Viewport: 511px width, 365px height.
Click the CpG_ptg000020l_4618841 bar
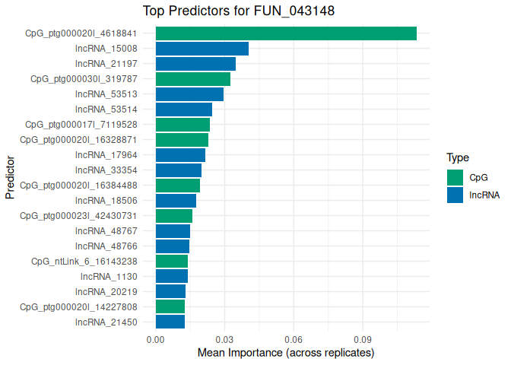click(x=286, y=33)
